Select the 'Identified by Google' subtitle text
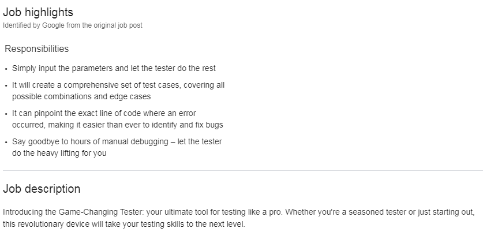This screenshot has height=232, width=483. (73, 25)
